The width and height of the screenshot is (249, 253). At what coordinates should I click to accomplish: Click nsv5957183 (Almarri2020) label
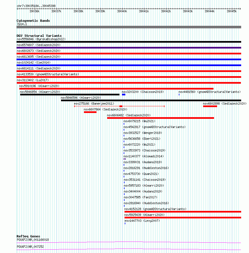pos(144,186)
